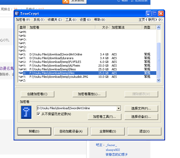180x158 pixels.
Task: Choose the Y: mounted drive icon
Action: 21,76
